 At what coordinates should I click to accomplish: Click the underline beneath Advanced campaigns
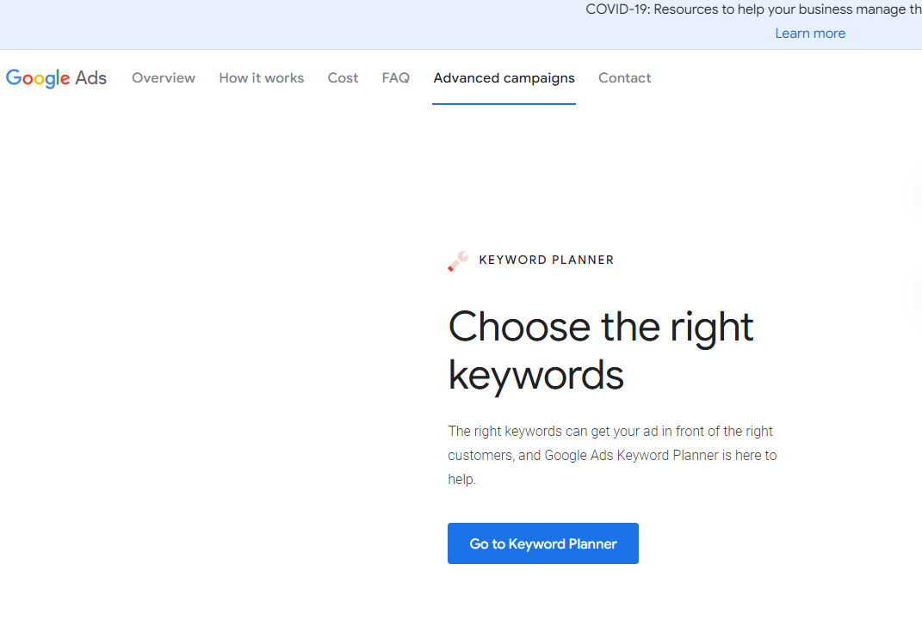[x=504, y=102]
